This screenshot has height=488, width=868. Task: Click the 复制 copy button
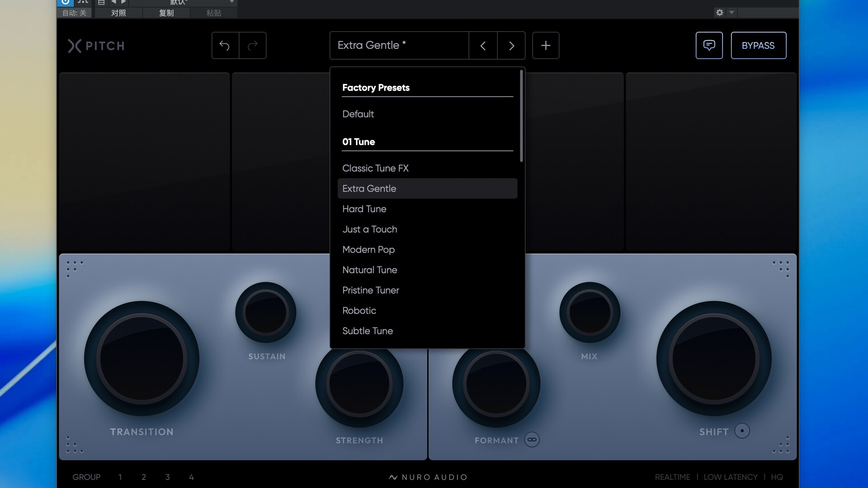click(x=166, y=13)
